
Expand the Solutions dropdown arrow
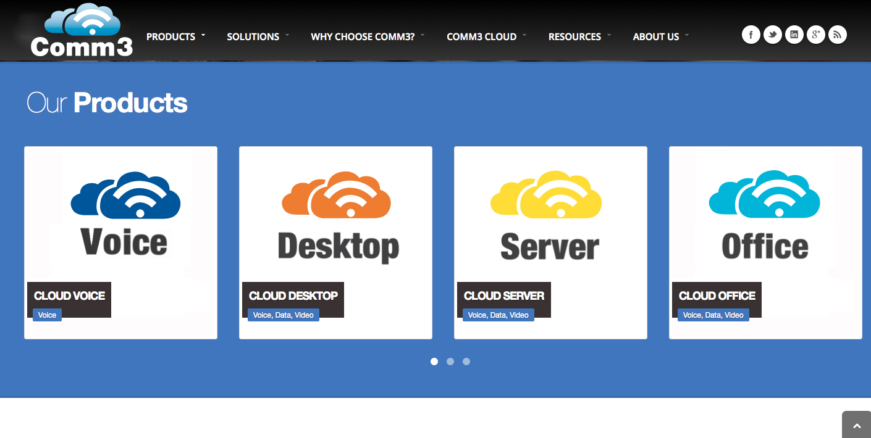tap(287, 35)
